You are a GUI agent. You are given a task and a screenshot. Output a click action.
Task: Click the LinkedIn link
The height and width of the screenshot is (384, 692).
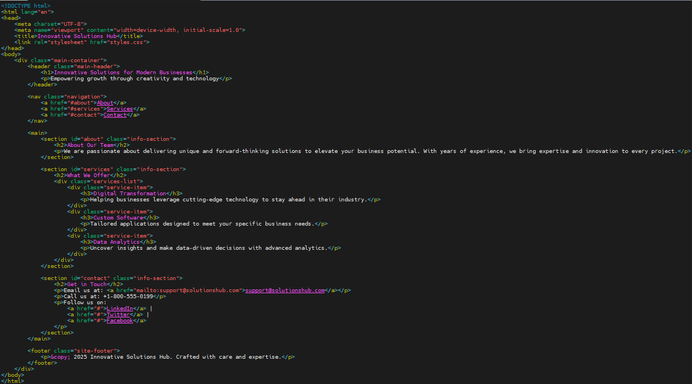click(x=120, y=308)
